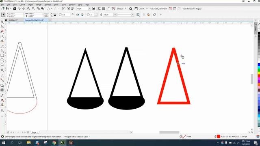
Task: Select the Pick tool
Action: 2,22
